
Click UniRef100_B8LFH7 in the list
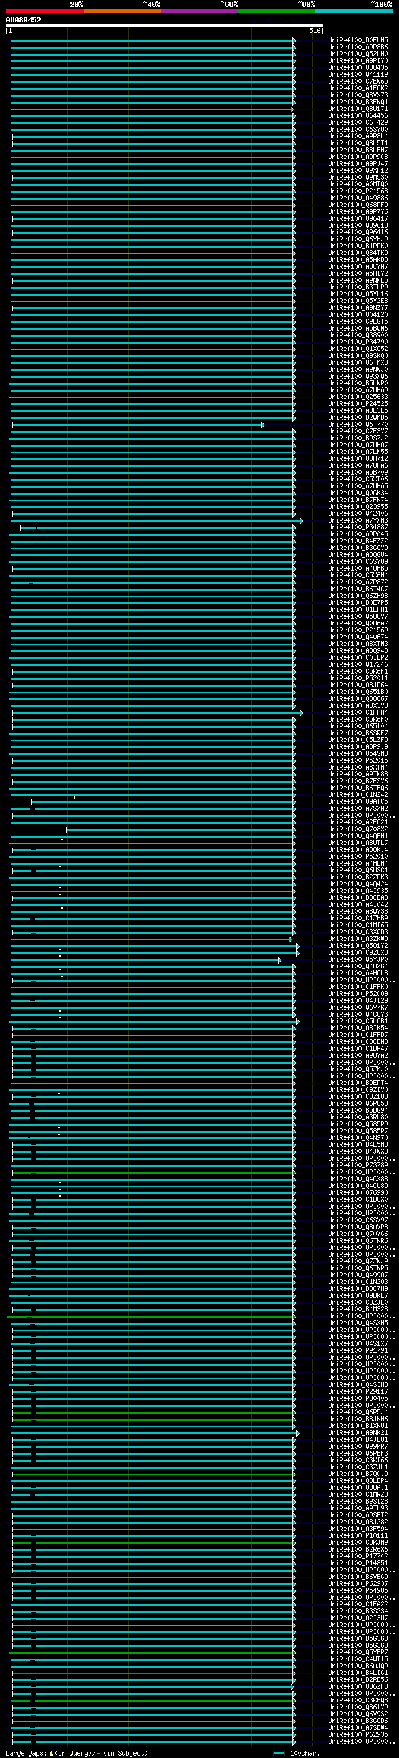pos(358,150)
